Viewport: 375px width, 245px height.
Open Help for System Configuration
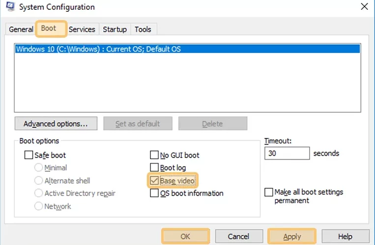coord(346,236)
